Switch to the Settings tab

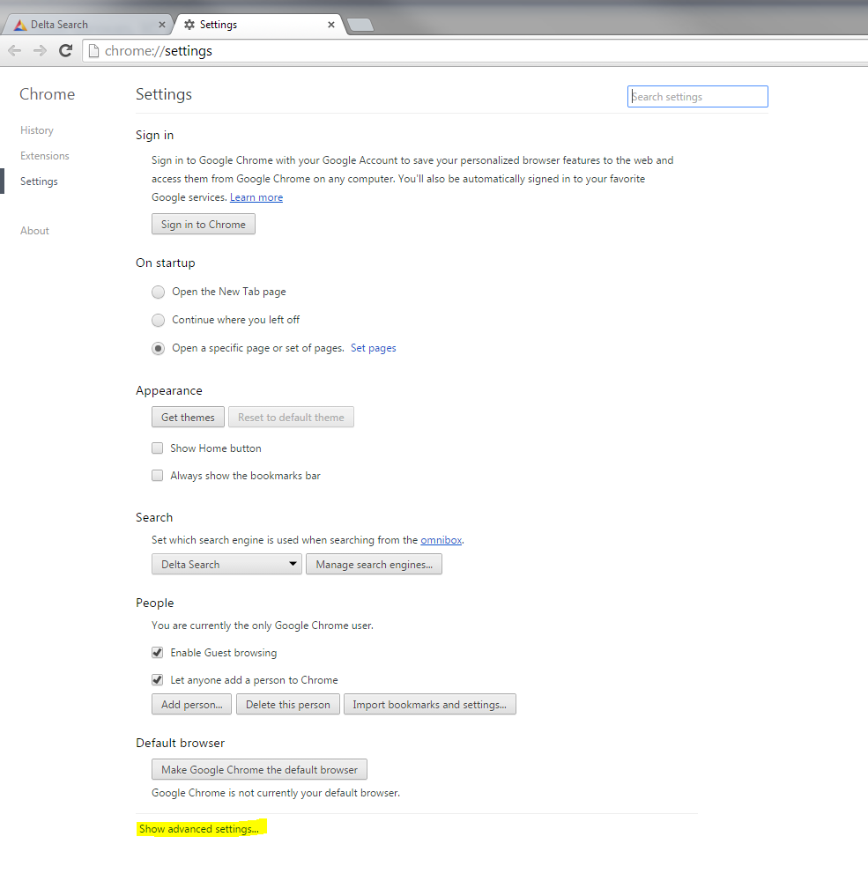click(x=258, y=25)
